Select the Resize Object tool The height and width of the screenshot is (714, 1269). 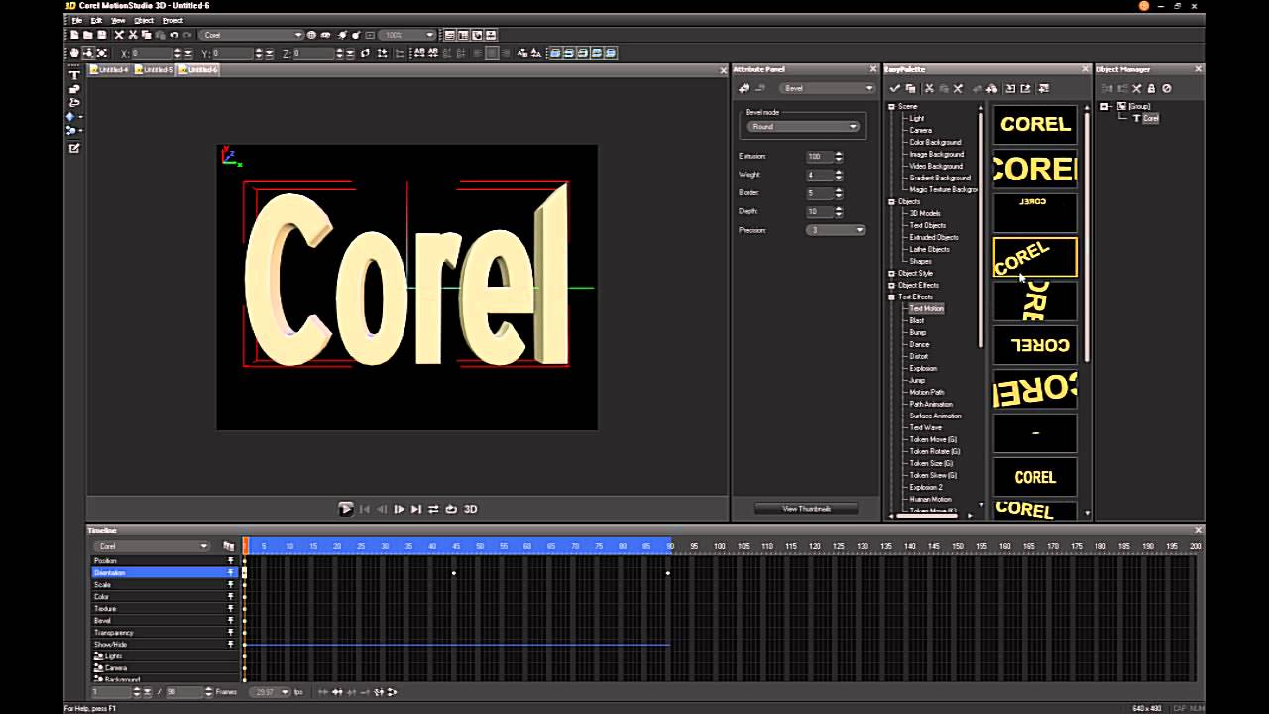coord(101,53)
